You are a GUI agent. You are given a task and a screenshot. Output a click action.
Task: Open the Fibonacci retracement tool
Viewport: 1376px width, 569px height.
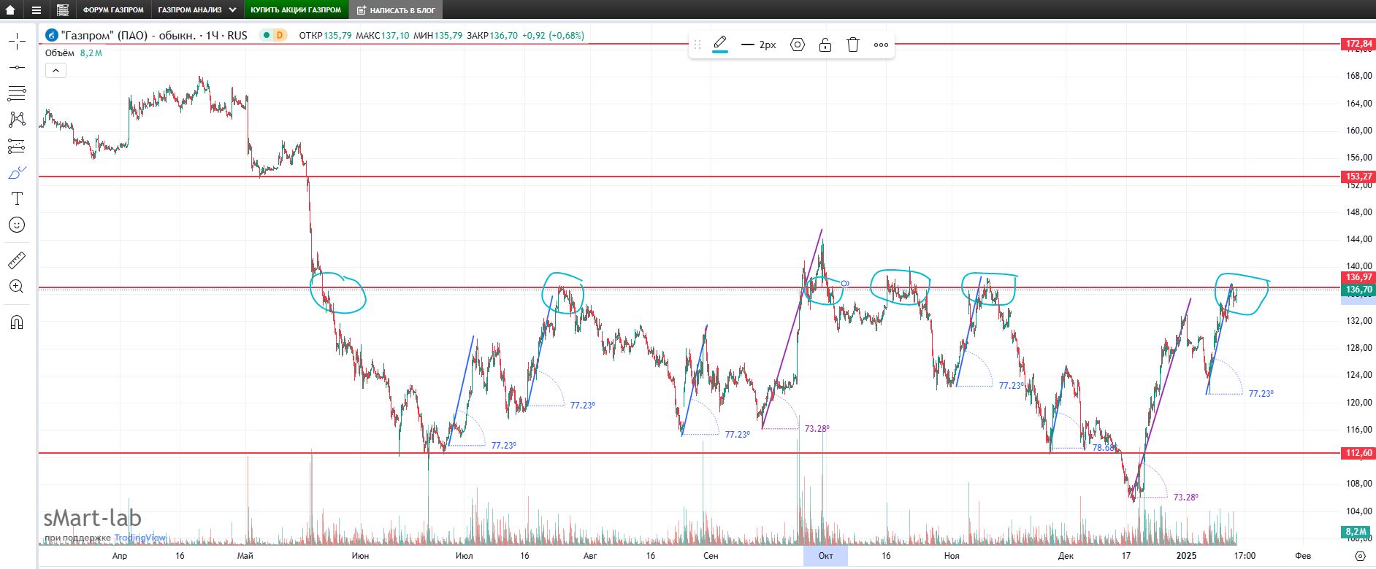[x=17, y=93]
